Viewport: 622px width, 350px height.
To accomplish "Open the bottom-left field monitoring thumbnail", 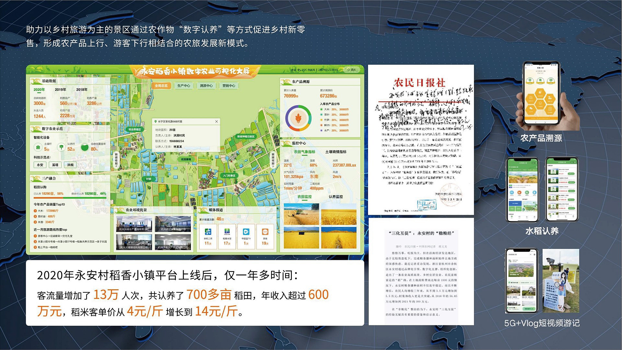I will (x=301, y=238).
